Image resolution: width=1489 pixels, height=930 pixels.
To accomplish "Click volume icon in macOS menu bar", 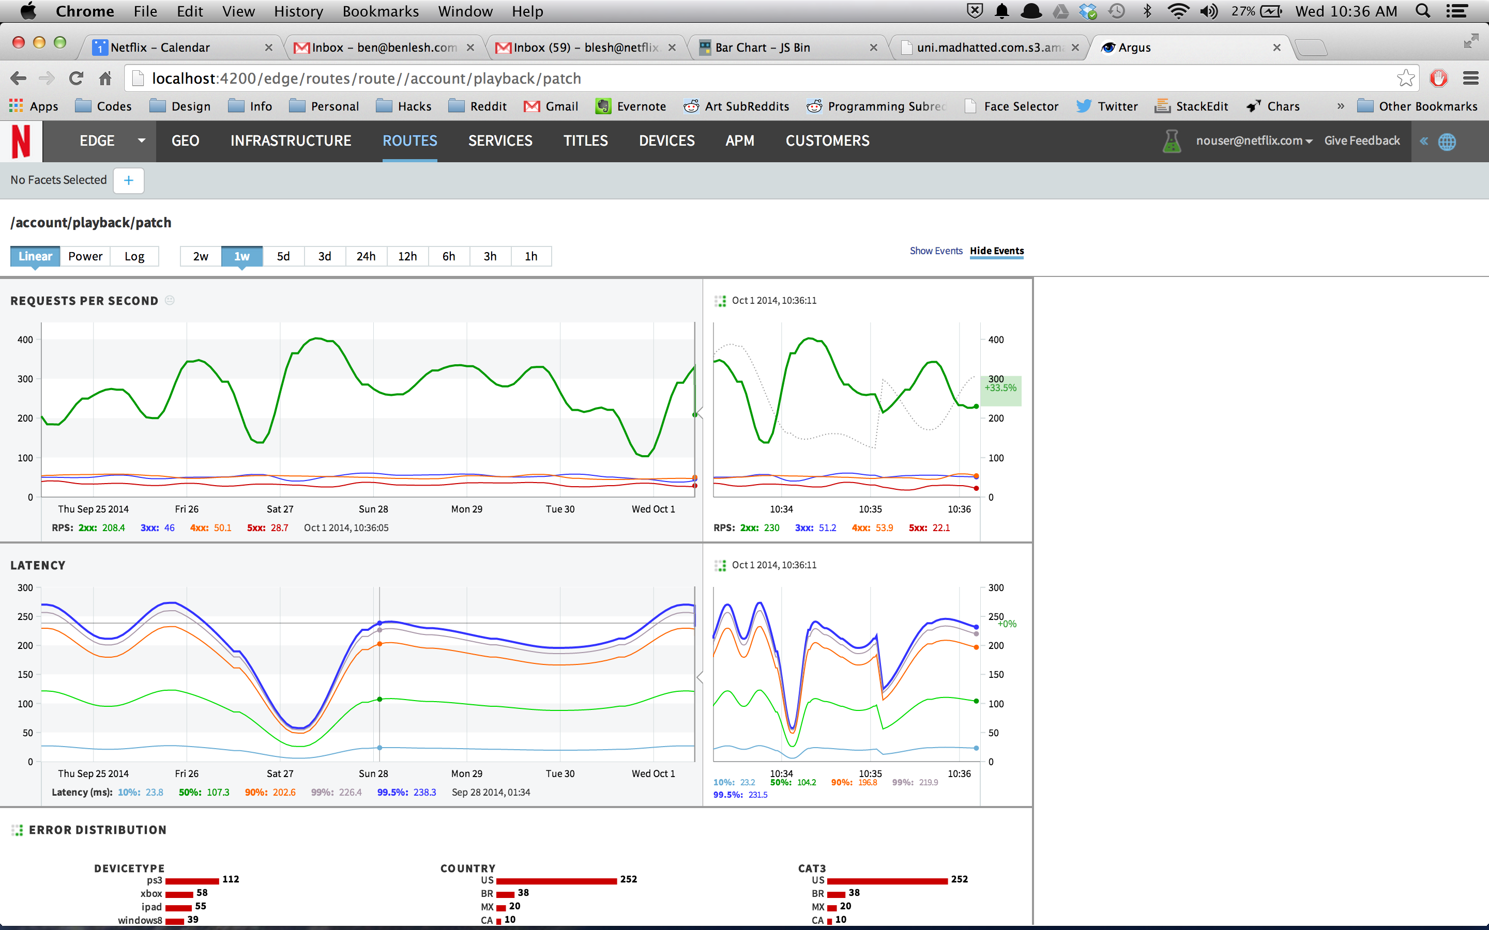I will click(x=1209, y=11).
